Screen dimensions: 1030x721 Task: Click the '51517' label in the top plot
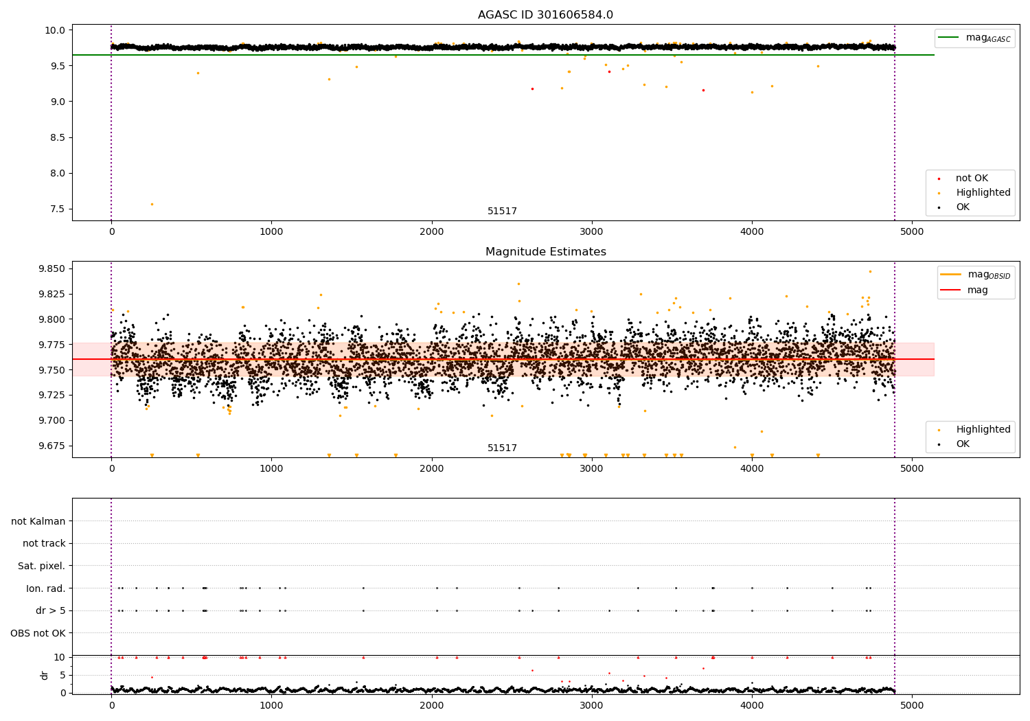pos(502,211)
